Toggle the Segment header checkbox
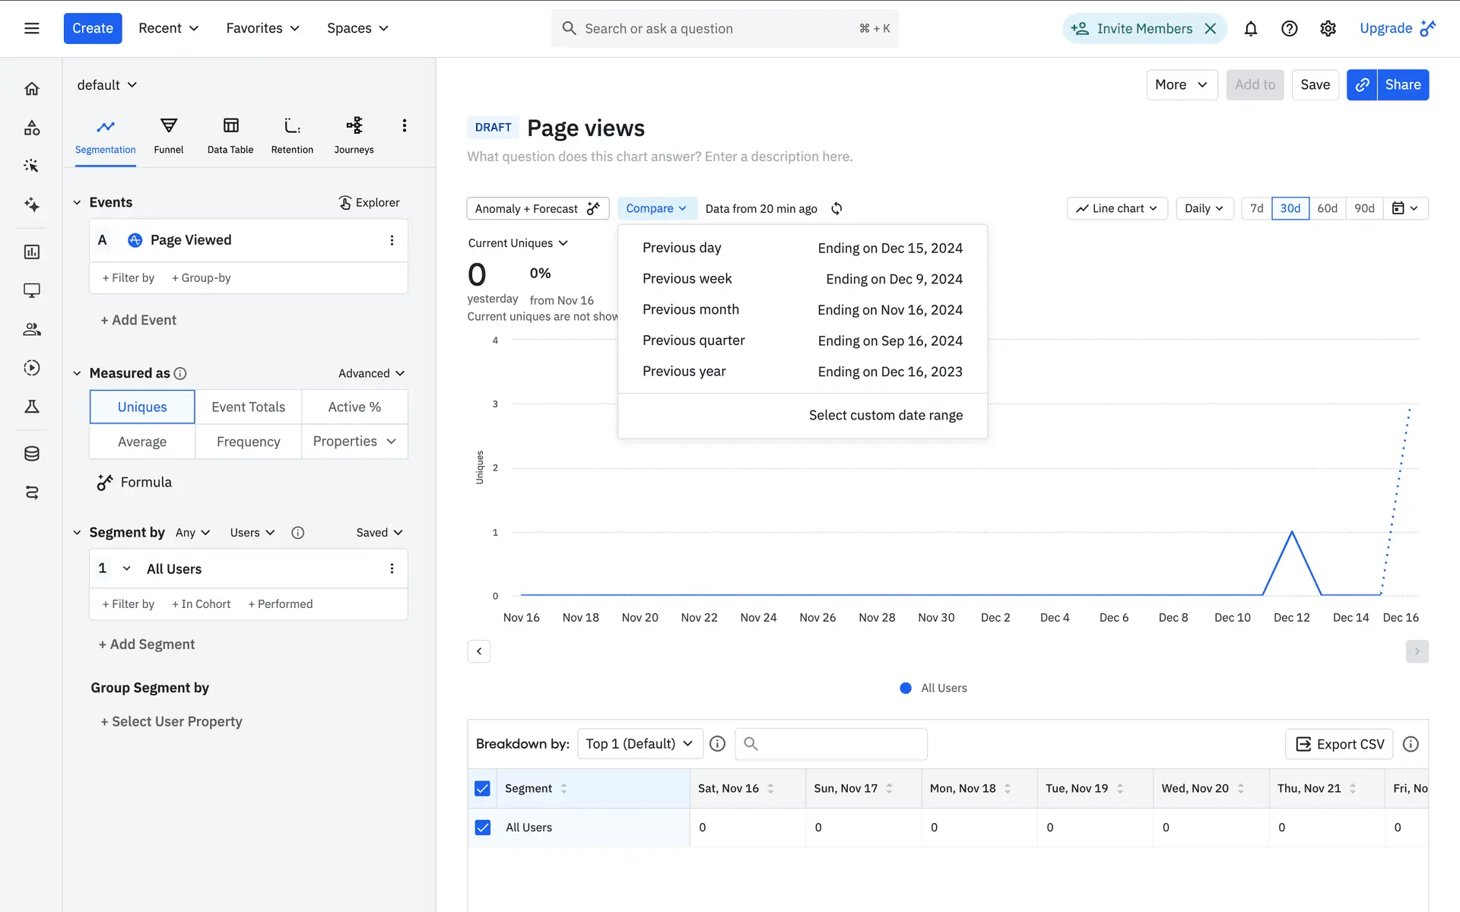1460x912 pixels. 483,788
